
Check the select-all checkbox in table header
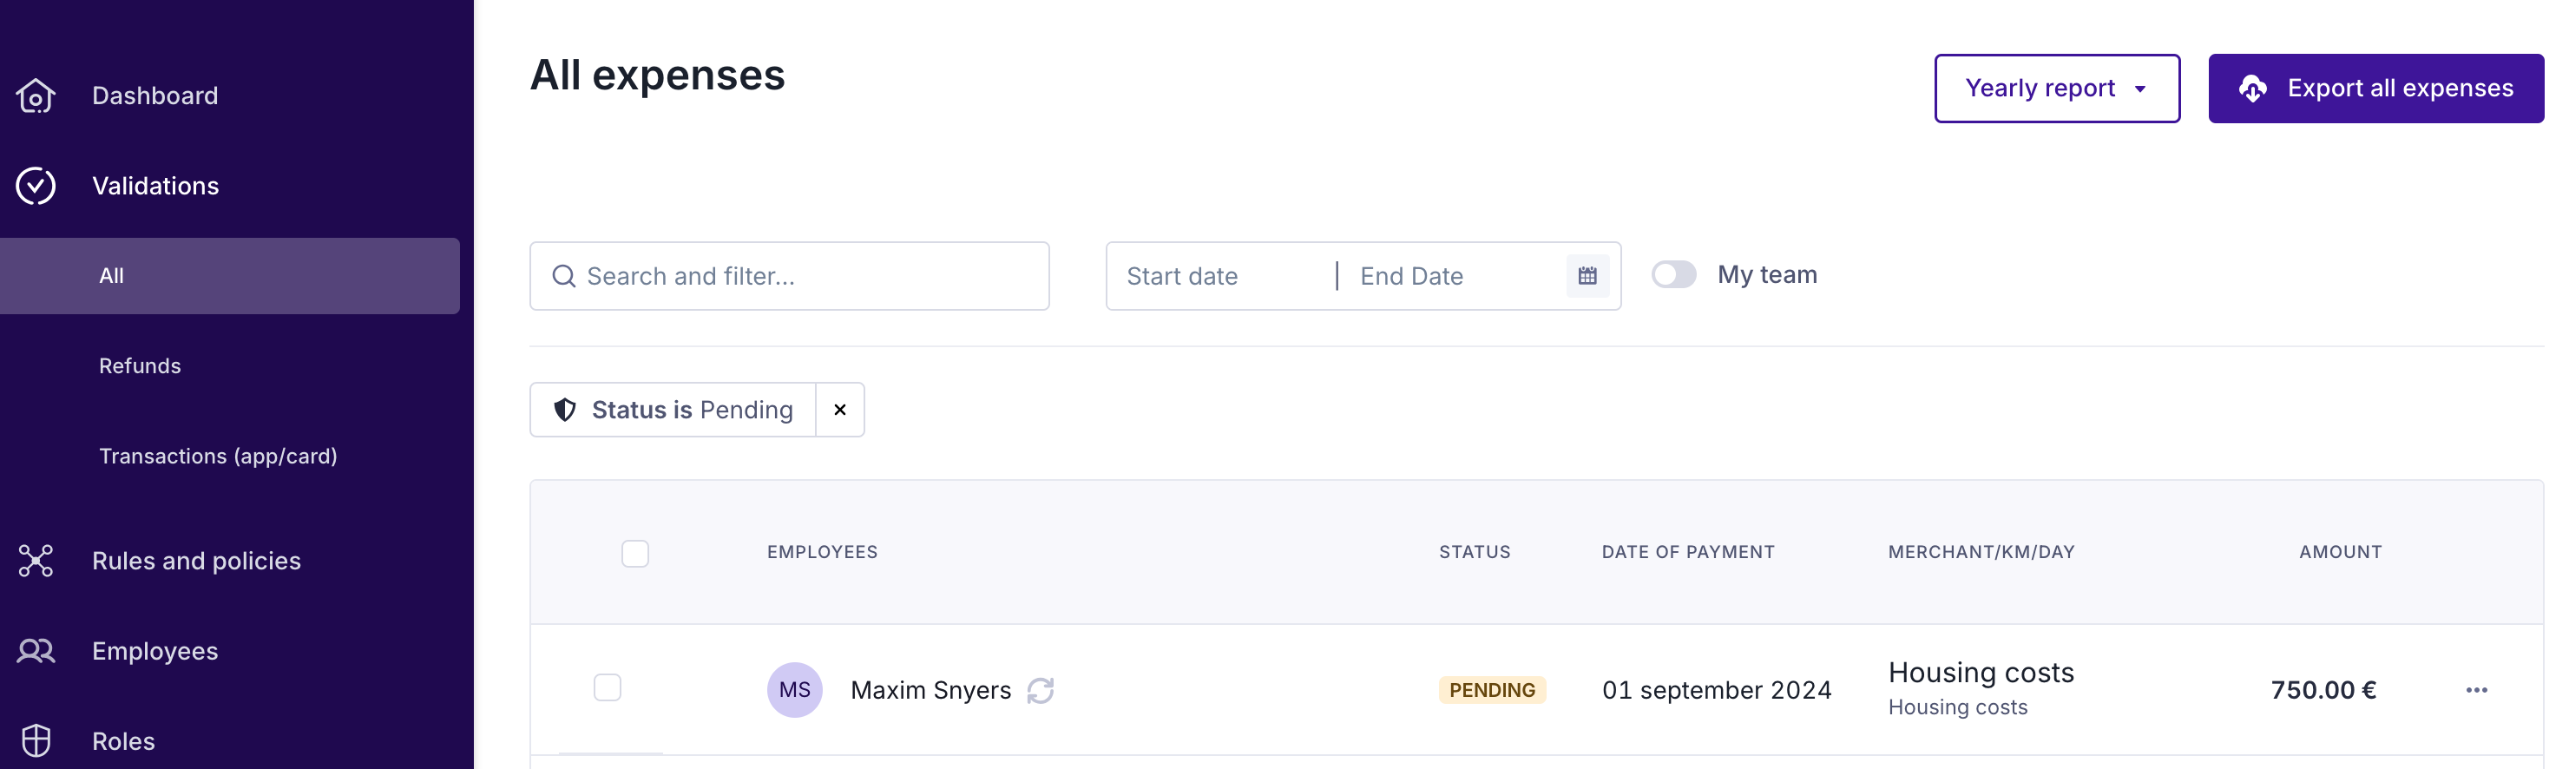click(x=635, y=554)
